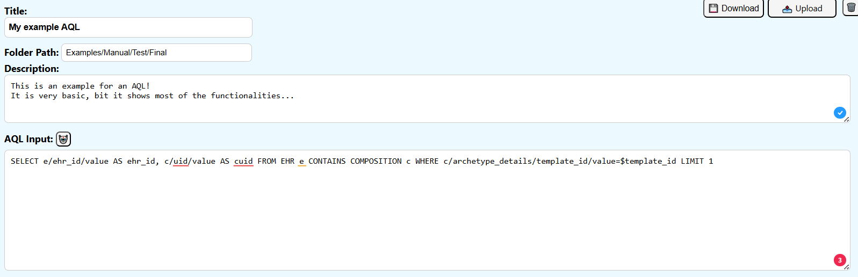Click inside the Description text area
The width and height of the screenshot is (858, 277).
click(427, 99)
